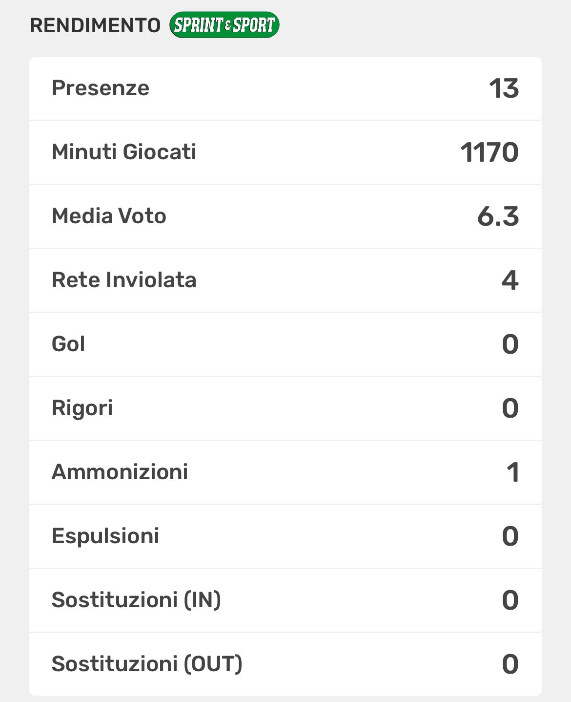Image resolution: width=571 pixels, height=702 pixels.
Task: Select the Rigori row label
Action: (x=82, y=408)
